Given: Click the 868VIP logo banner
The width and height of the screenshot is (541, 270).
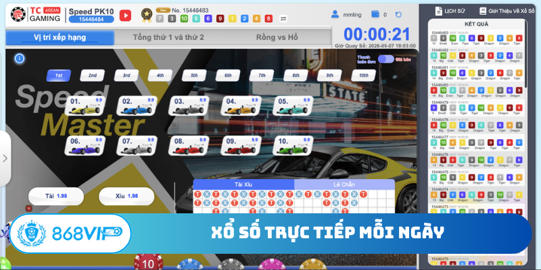Looking at the screenshot, I should coord(70,234).
